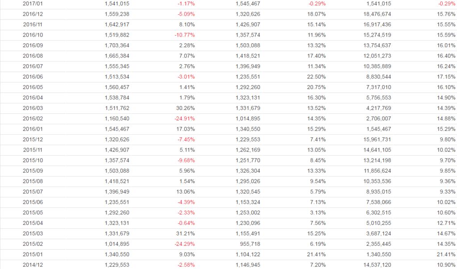Click the 1,642,917 value
Image resolution: width=457 pixels, height=269 pixels.
tap(117, 25)
